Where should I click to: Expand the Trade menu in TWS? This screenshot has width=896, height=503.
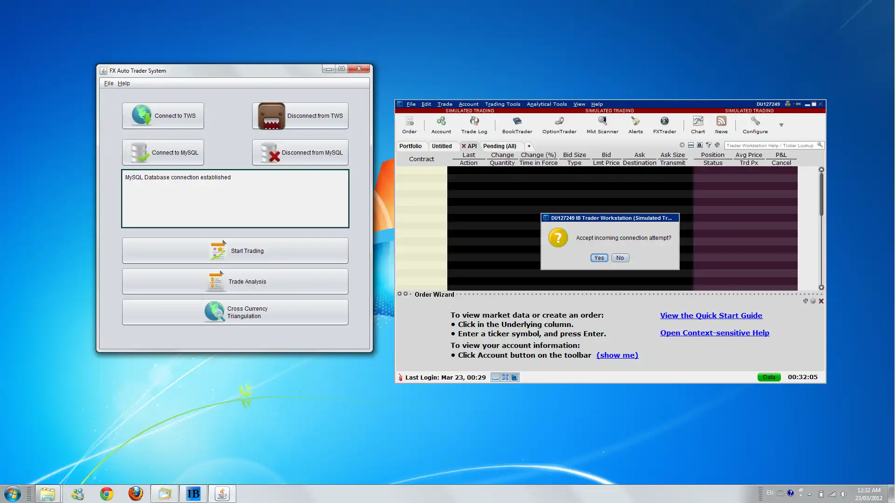(445, 103)
